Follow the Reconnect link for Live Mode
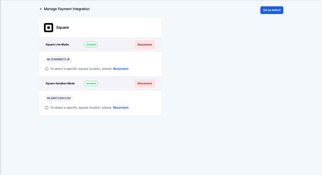Screen dimensions: 322x175 tap(121, 69)
